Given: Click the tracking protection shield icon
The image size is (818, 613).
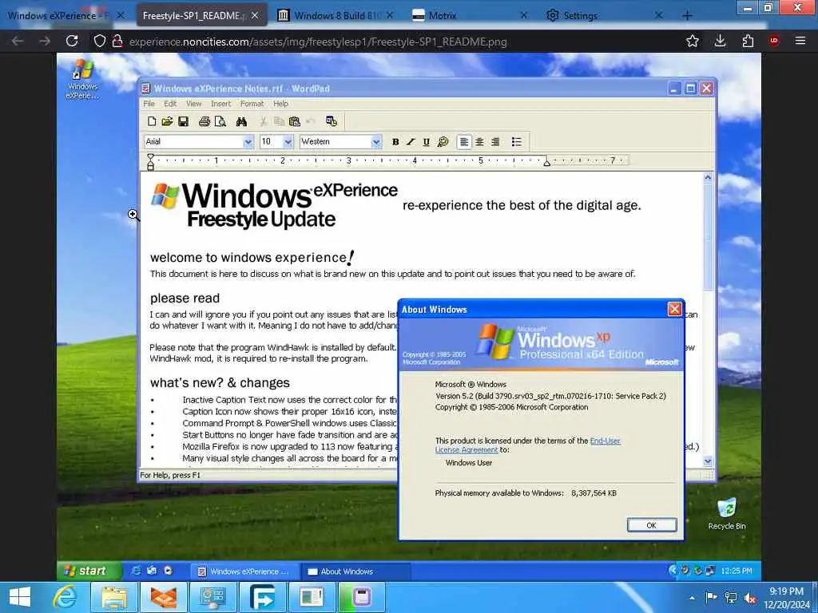Looking at the screenshot, I should (x=99, y=42).
